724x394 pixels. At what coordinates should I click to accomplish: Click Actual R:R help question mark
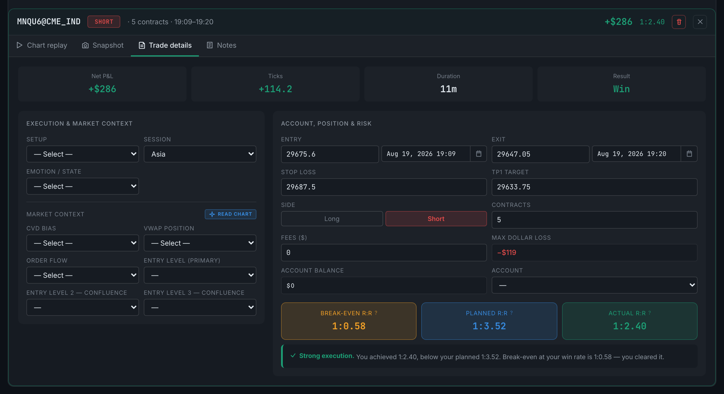pos(650,313)
